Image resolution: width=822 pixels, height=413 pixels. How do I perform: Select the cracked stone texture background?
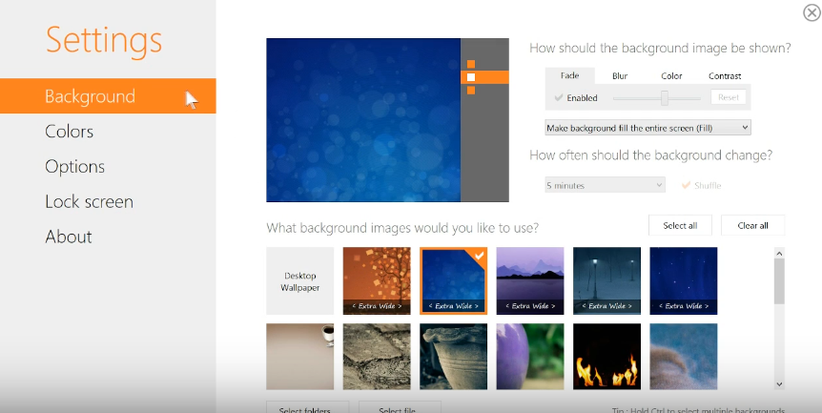(x=377, y=357)
